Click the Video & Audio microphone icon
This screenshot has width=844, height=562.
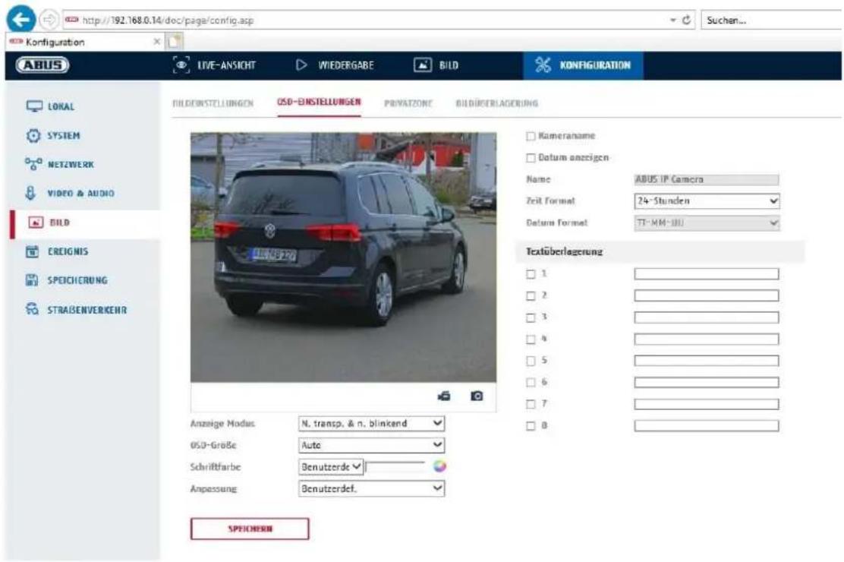[x=30, y=193]
